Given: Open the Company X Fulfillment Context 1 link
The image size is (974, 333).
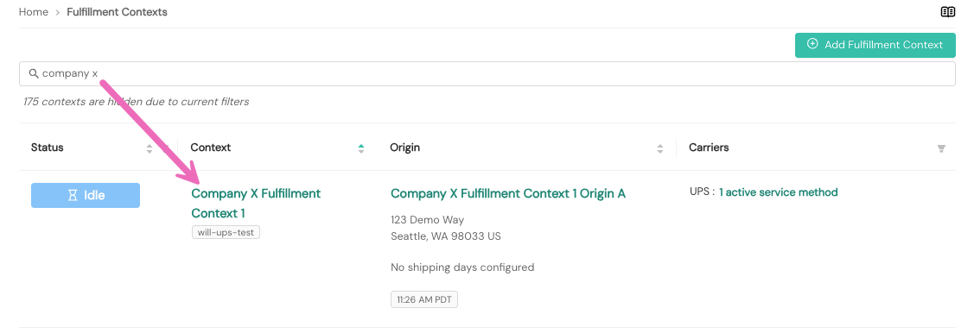Looking at the screenshot, I should tap(256, 203).
